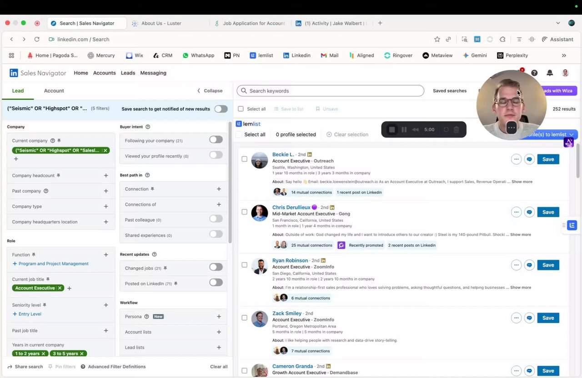Check the lemlist Select all checkbox
Screen dimensions: 582x378
point(239,134)
